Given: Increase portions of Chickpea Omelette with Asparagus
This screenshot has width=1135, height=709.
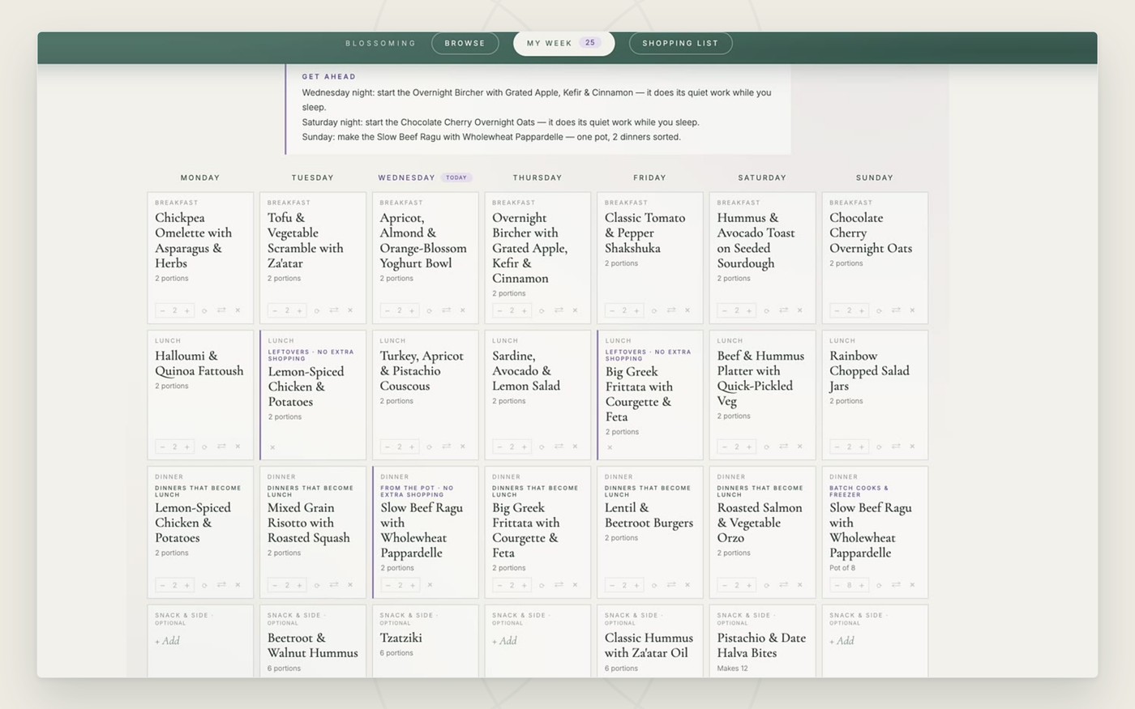Looking at the screenshot, I should [187, 310].
